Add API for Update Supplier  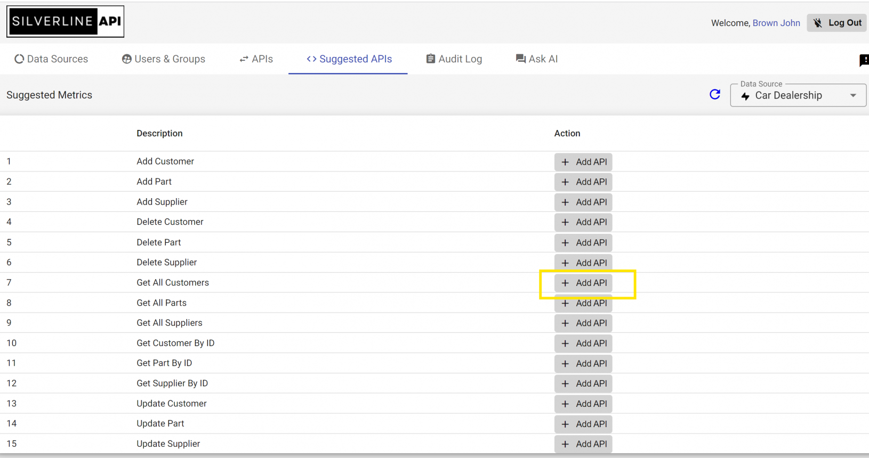[x=583, y=444]
